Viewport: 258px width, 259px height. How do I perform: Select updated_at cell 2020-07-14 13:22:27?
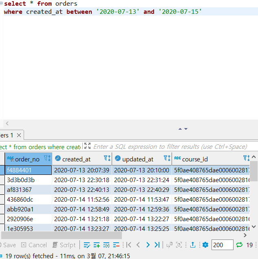[142, 219]
